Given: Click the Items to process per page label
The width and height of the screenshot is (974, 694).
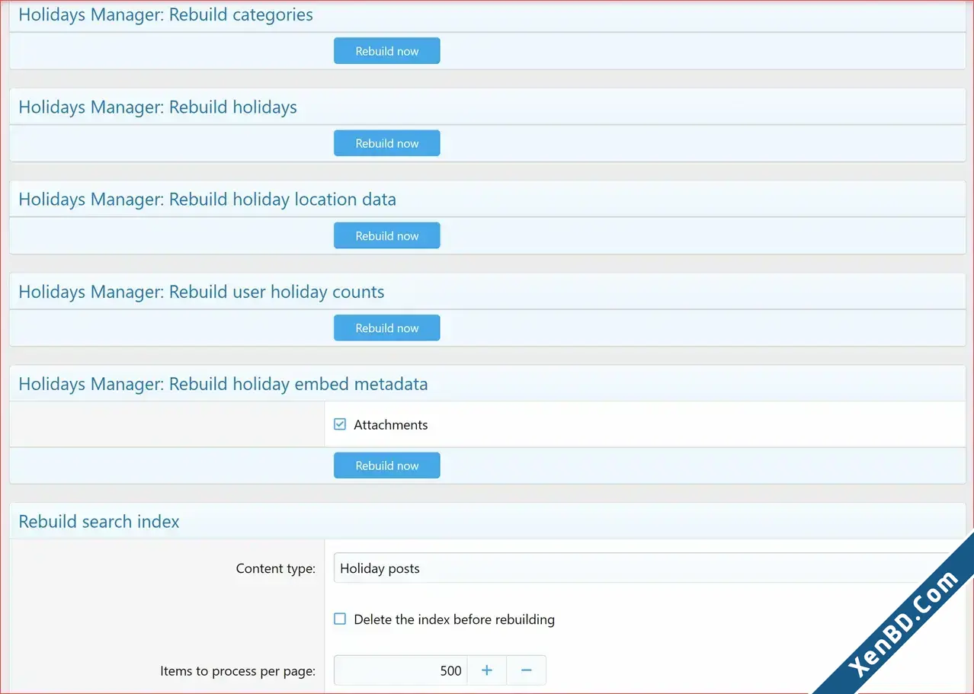Looking at the screenshot, I should 238,671.
